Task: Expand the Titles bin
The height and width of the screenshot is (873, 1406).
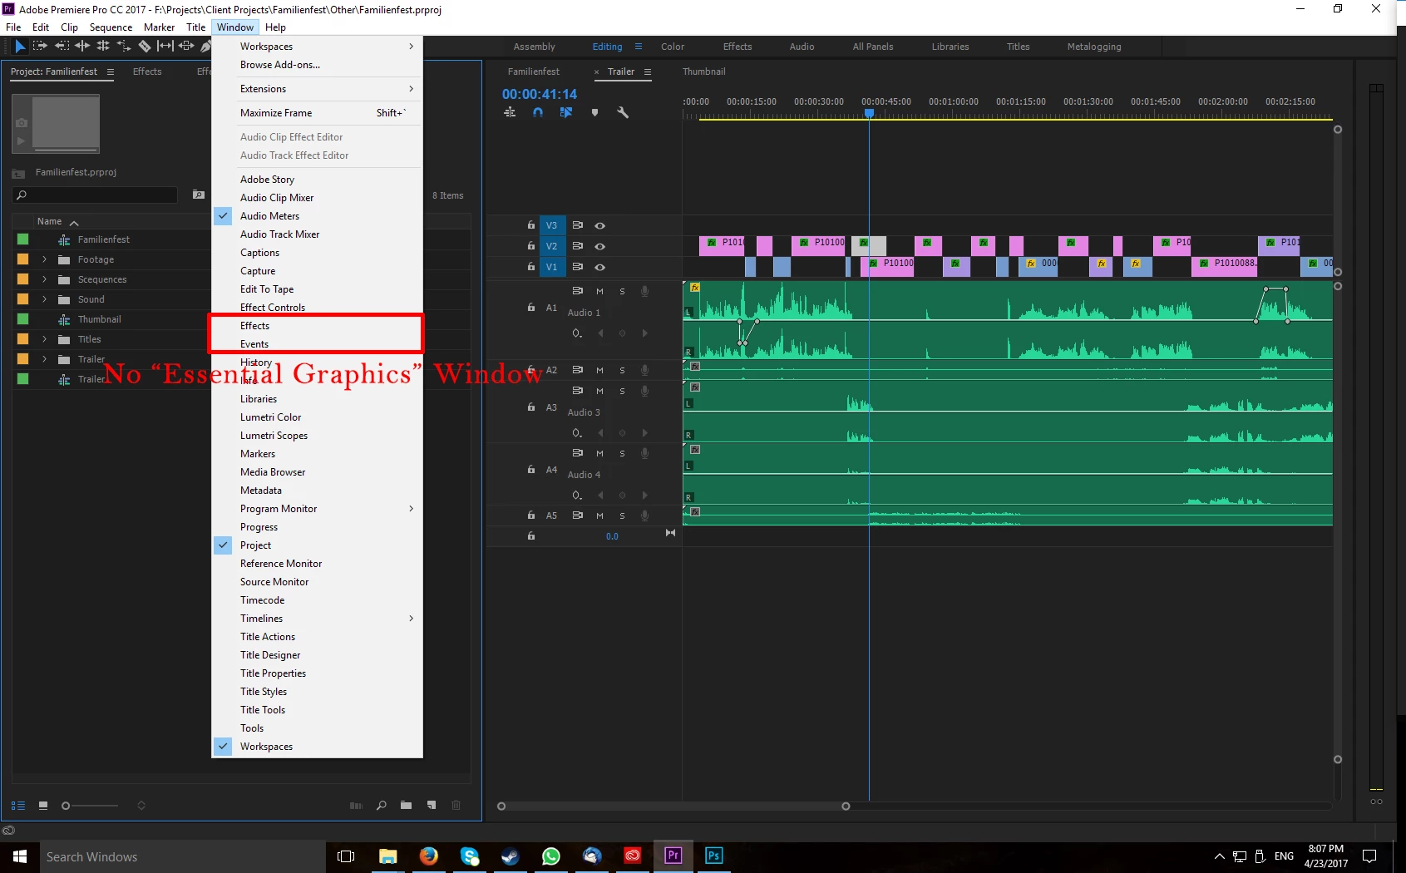Action: (45, 339)
